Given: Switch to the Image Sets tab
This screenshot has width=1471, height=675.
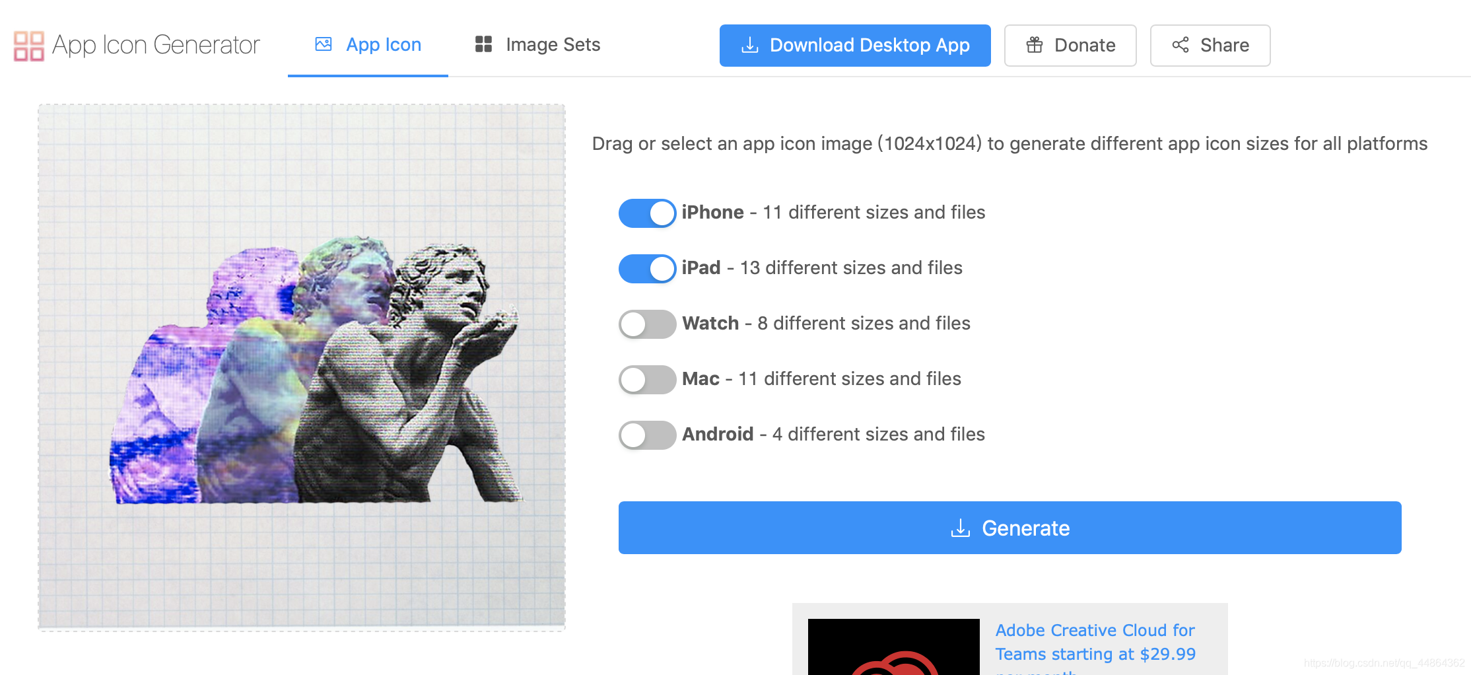Looking at the screenshot, I should coord(537,45).
